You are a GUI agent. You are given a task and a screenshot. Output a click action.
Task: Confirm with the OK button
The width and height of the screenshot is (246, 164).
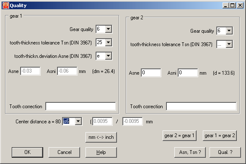(28, 152)
